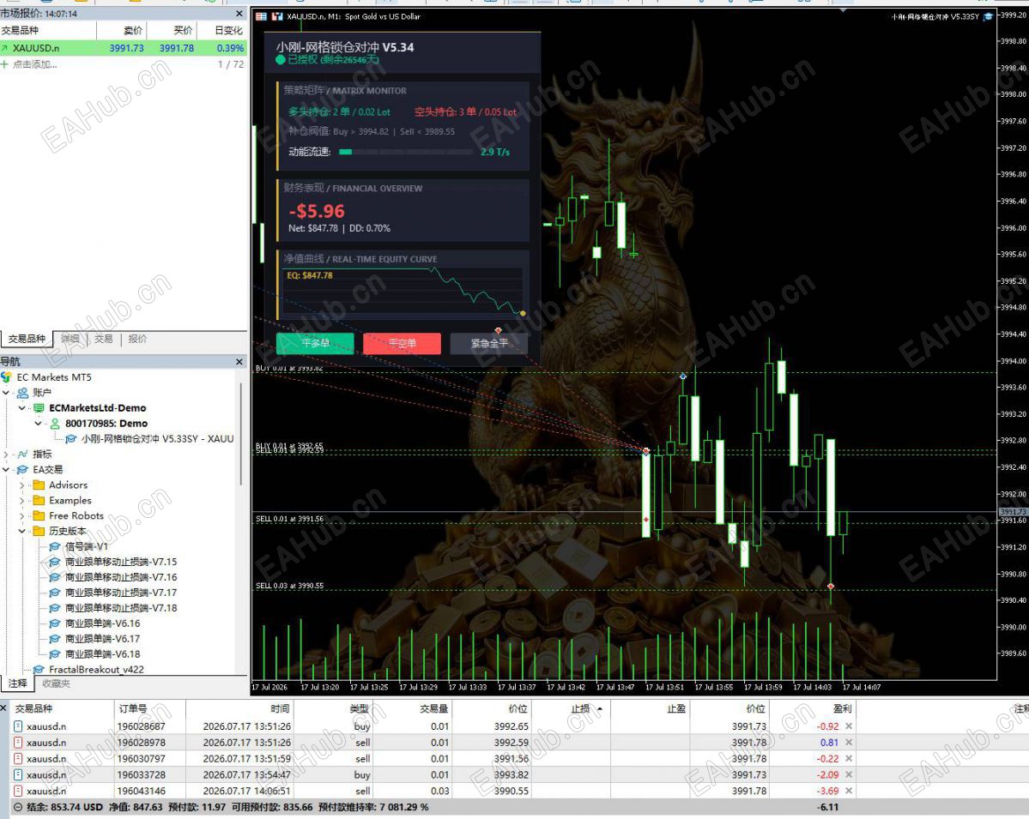Expand the 指标 indicators node

7,454
